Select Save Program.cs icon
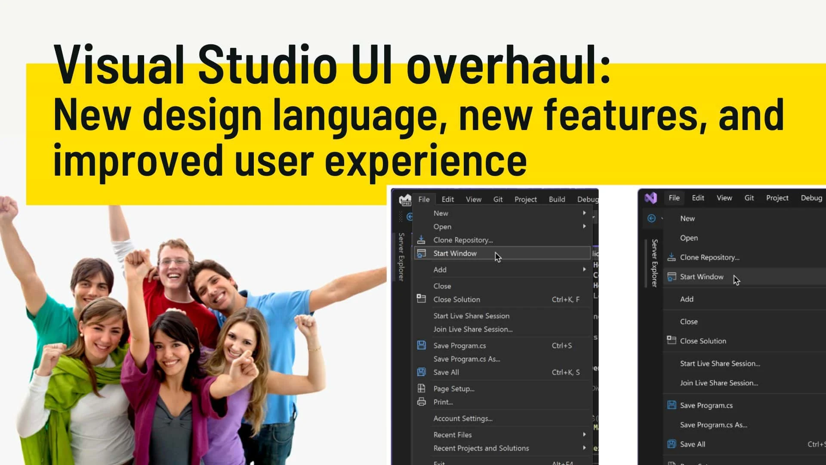 (x=421, y=345)
